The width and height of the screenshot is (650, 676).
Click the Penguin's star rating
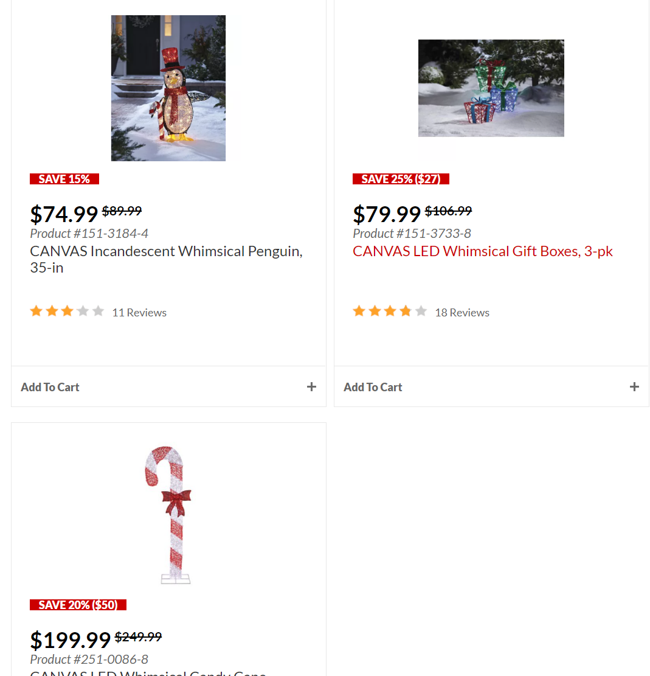point(67,312)
